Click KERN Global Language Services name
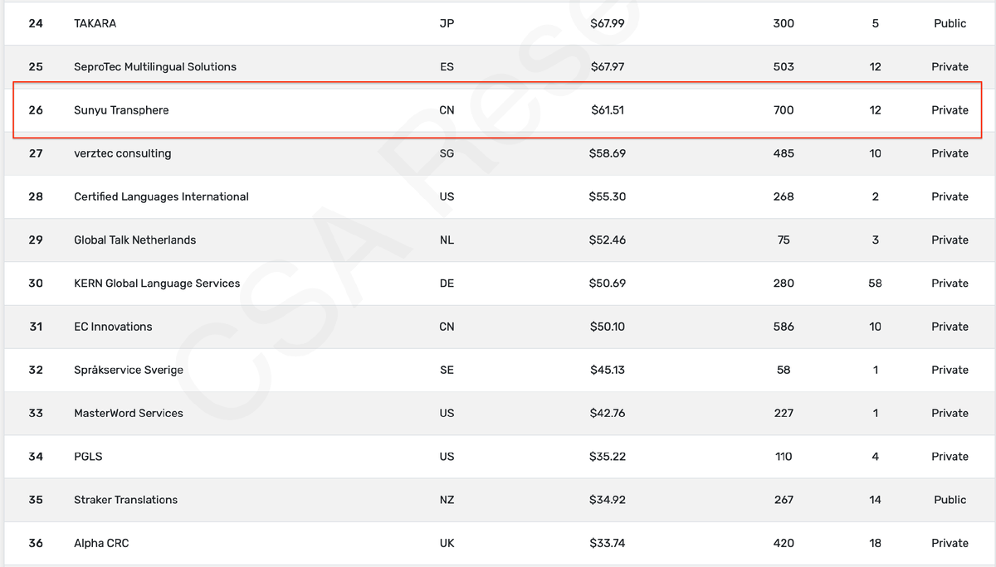This screenshot has width=996, height=567. (157, 283)
